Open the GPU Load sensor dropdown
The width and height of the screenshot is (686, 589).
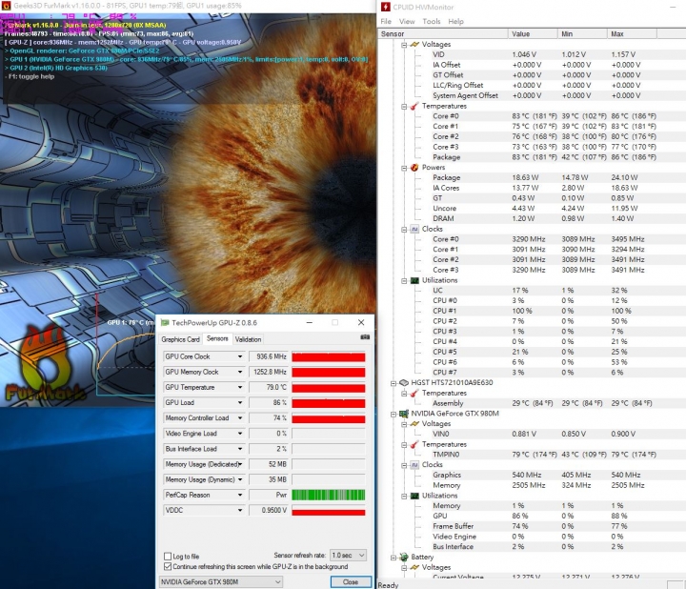coord(240,402)
